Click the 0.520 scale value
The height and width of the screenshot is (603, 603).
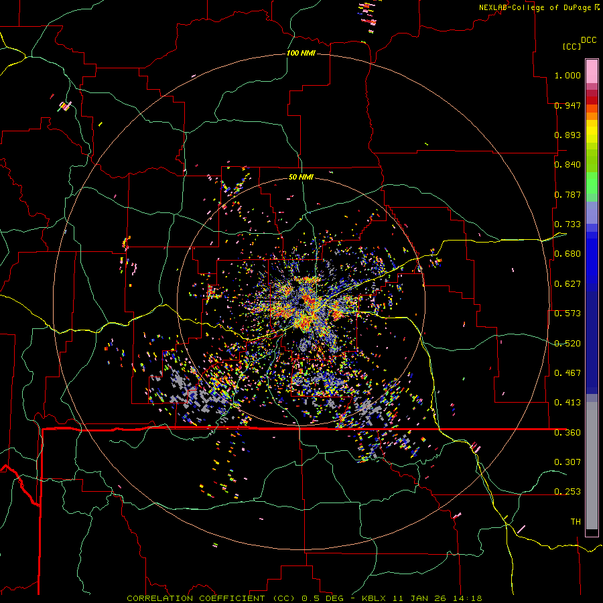567,344
